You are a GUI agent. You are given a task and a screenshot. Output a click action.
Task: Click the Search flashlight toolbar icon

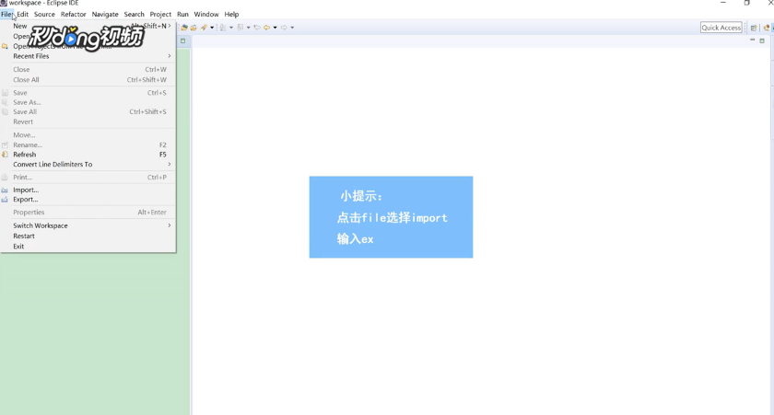coord(204,27)
